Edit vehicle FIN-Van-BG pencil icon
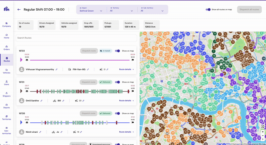266x145 pixels. coord(88,70)
